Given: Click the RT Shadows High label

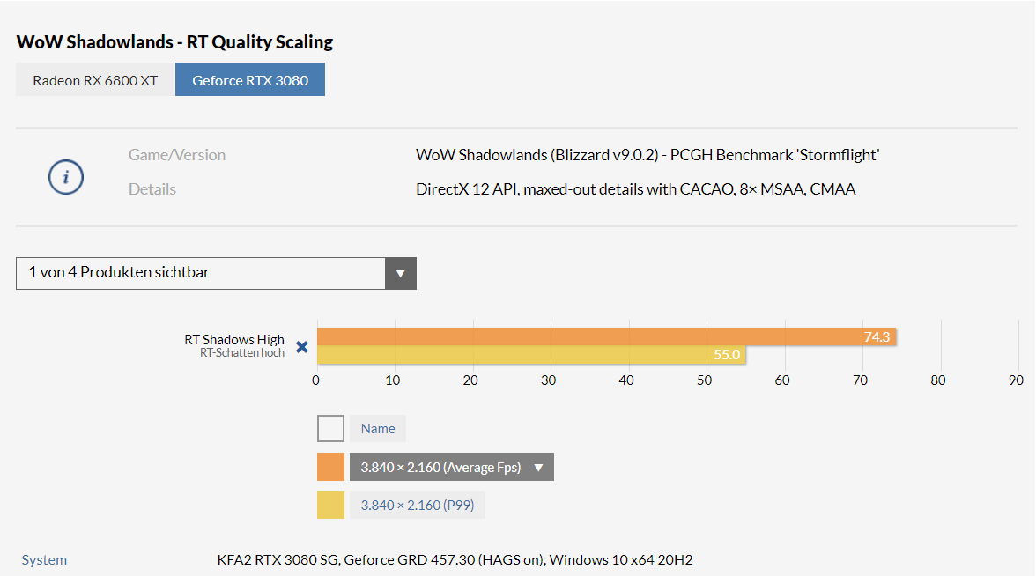Looking at the screenshot, I should (234, 340).
